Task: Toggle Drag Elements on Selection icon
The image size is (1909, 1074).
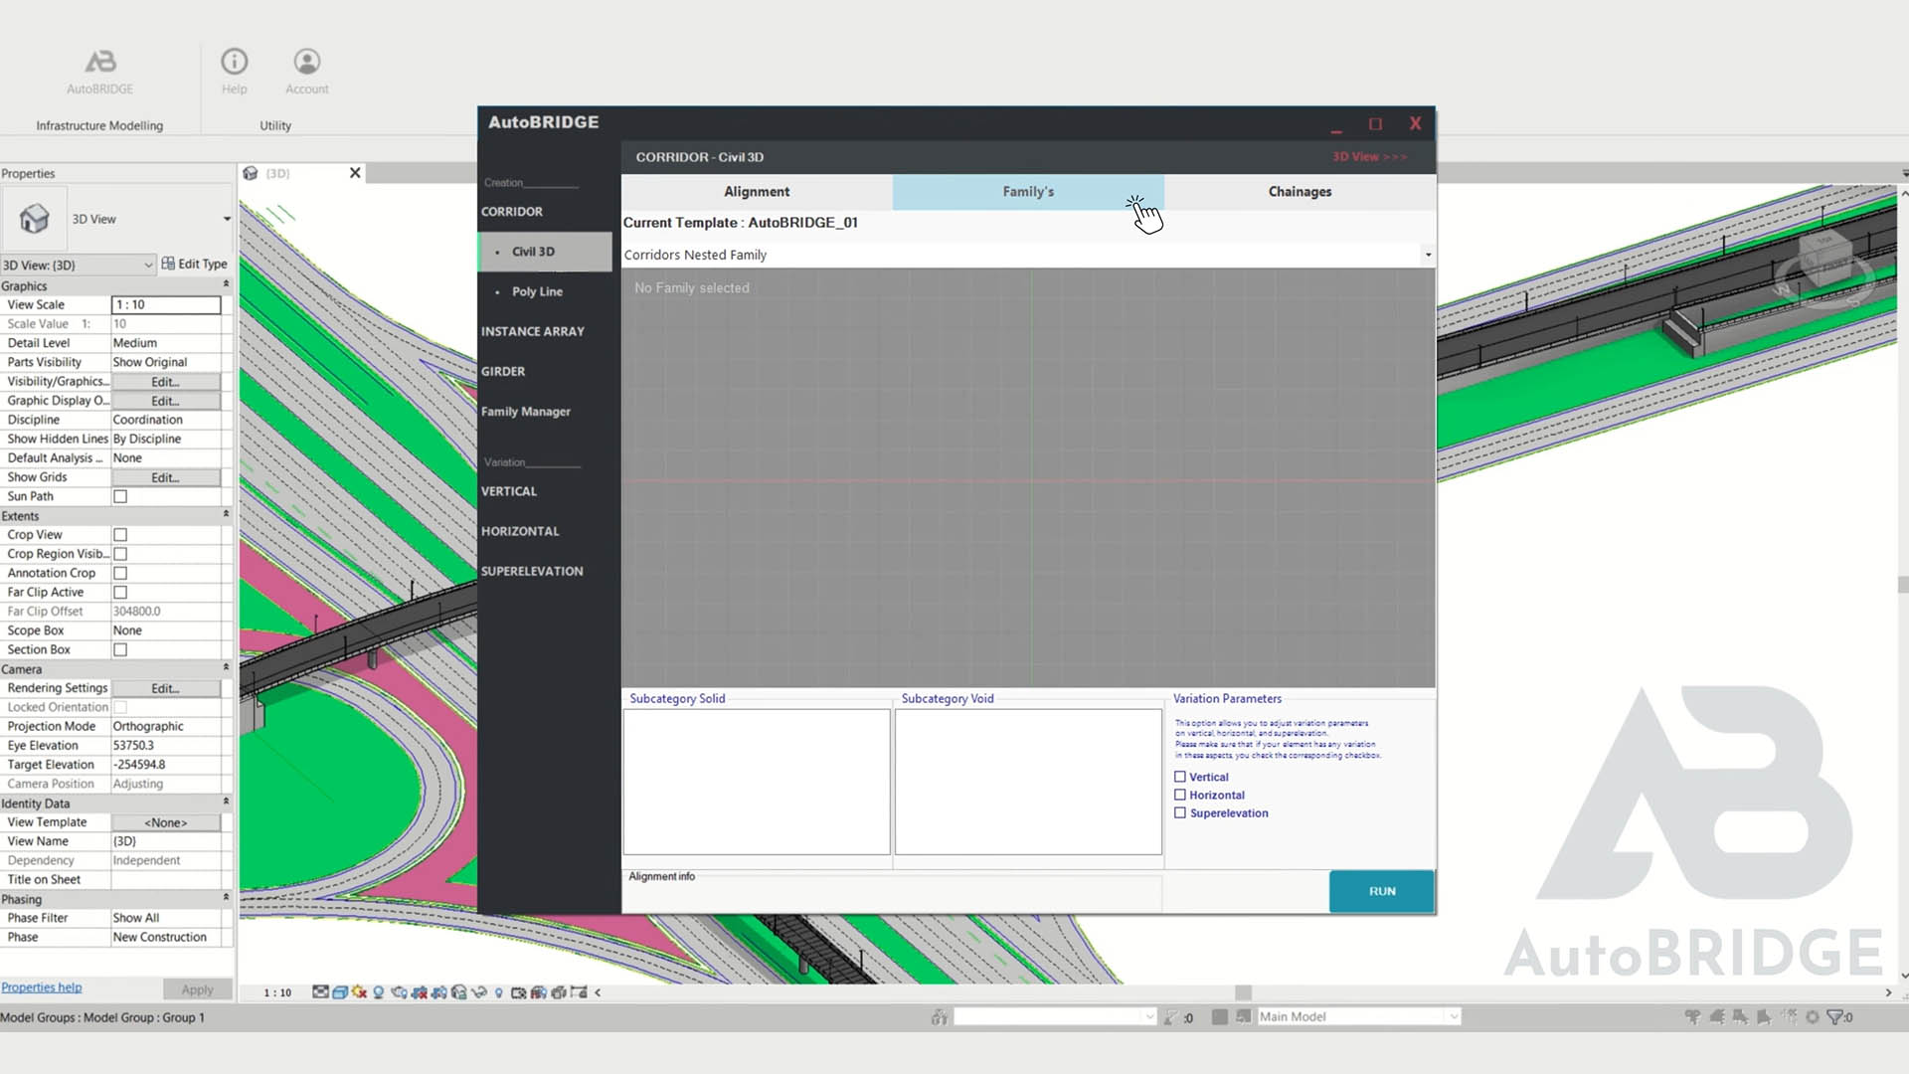Action: (x=1789, y=1017)
